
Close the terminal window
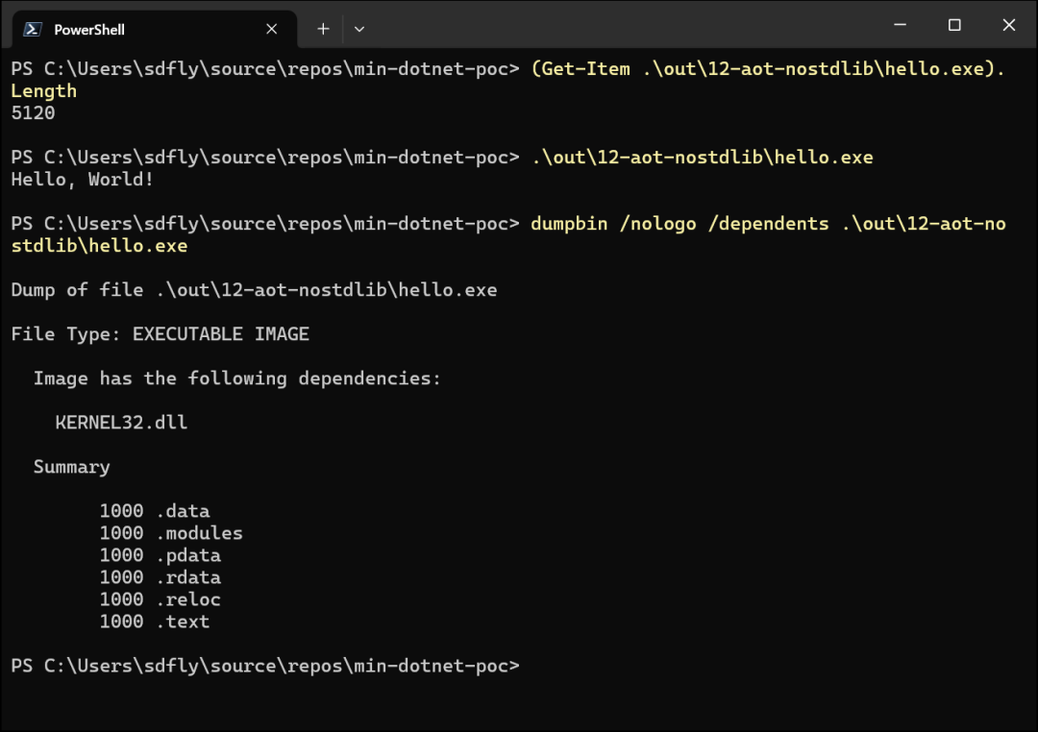[x=1009, y=25]
